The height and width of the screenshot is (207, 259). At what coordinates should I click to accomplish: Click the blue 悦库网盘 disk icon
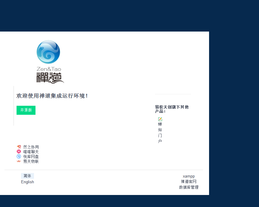(x=19, y=157)
